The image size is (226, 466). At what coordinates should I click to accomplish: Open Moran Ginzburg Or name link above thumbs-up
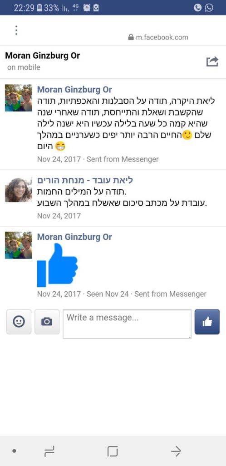[74, 237]
